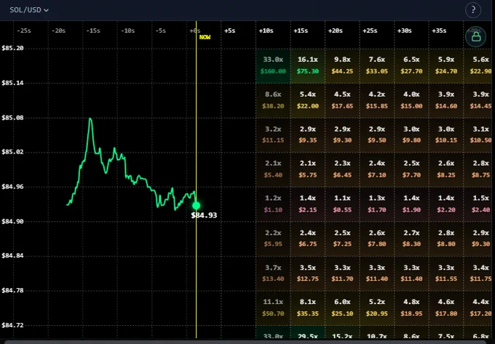Viewport: 495px width, 344px height.
Task: Click the +10s time column header
Action: pos(266,31)
